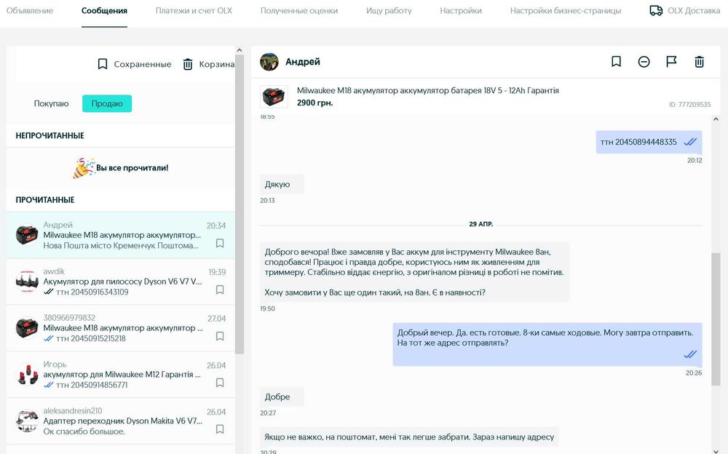Block the user via the minus circle icon

pos(644,61)
